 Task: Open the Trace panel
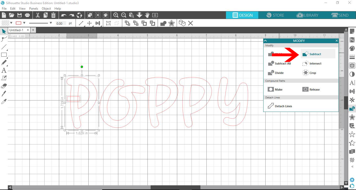click(352, 66)
